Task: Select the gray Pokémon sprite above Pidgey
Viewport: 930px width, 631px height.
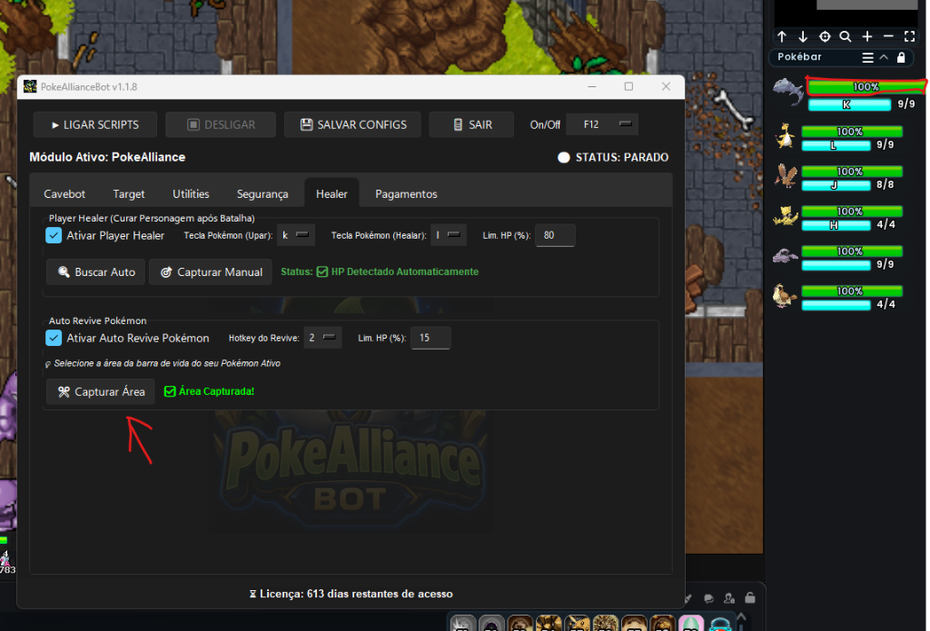Action: pyautogui.click(x=786, y=256)
